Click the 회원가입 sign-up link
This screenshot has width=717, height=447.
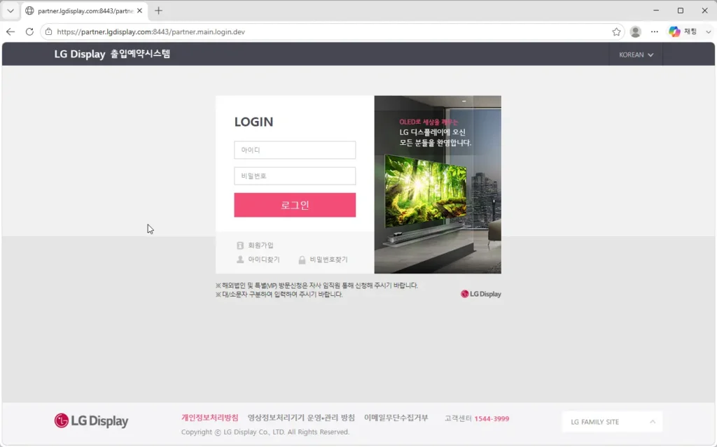click(x=260, y=246)
